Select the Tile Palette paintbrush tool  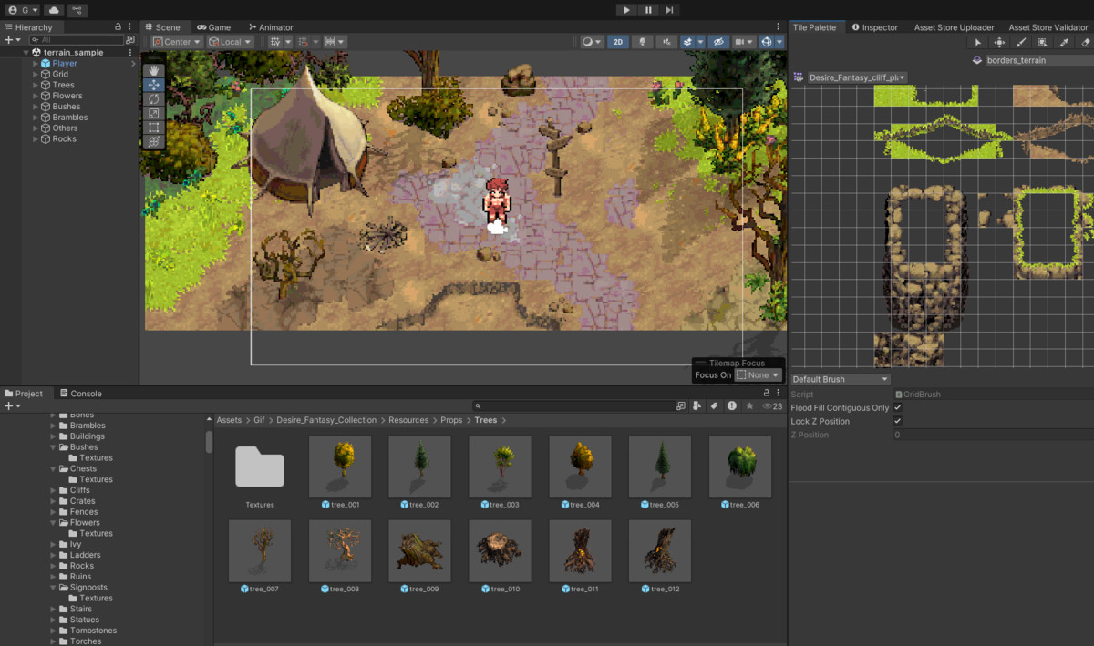pyautogui.click(x=1020, y=42)
